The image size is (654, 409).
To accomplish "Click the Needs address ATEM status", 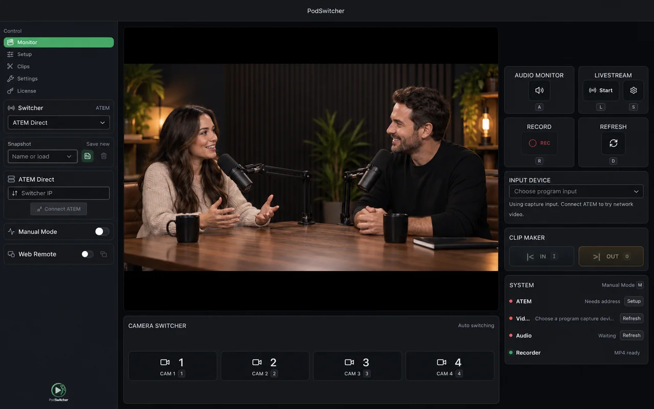I will point(602,301).
